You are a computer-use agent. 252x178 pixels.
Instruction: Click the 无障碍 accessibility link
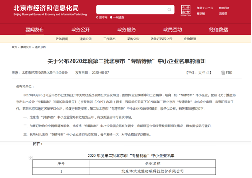[223, 13]
